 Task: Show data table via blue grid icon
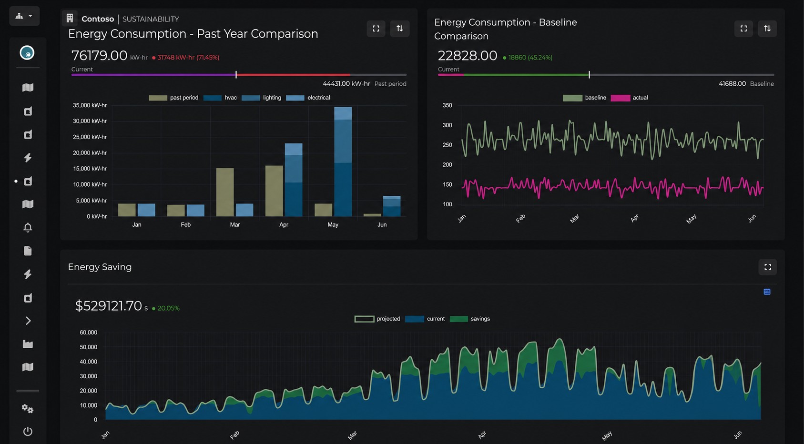tap(767, 292)
